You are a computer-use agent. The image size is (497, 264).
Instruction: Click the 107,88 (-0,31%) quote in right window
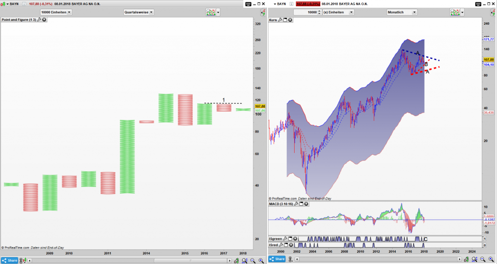pyautogui.click(x=308, y=4)
